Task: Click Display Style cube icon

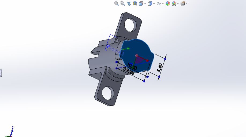Action: 150,3
